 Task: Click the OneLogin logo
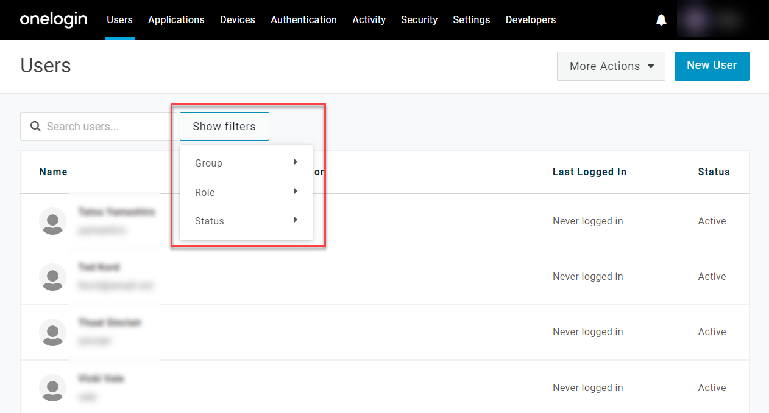pos(54,19)
